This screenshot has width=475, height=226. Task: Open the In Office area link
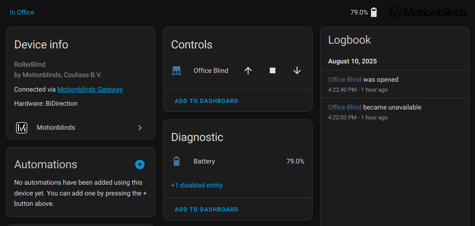click(22, 12)
